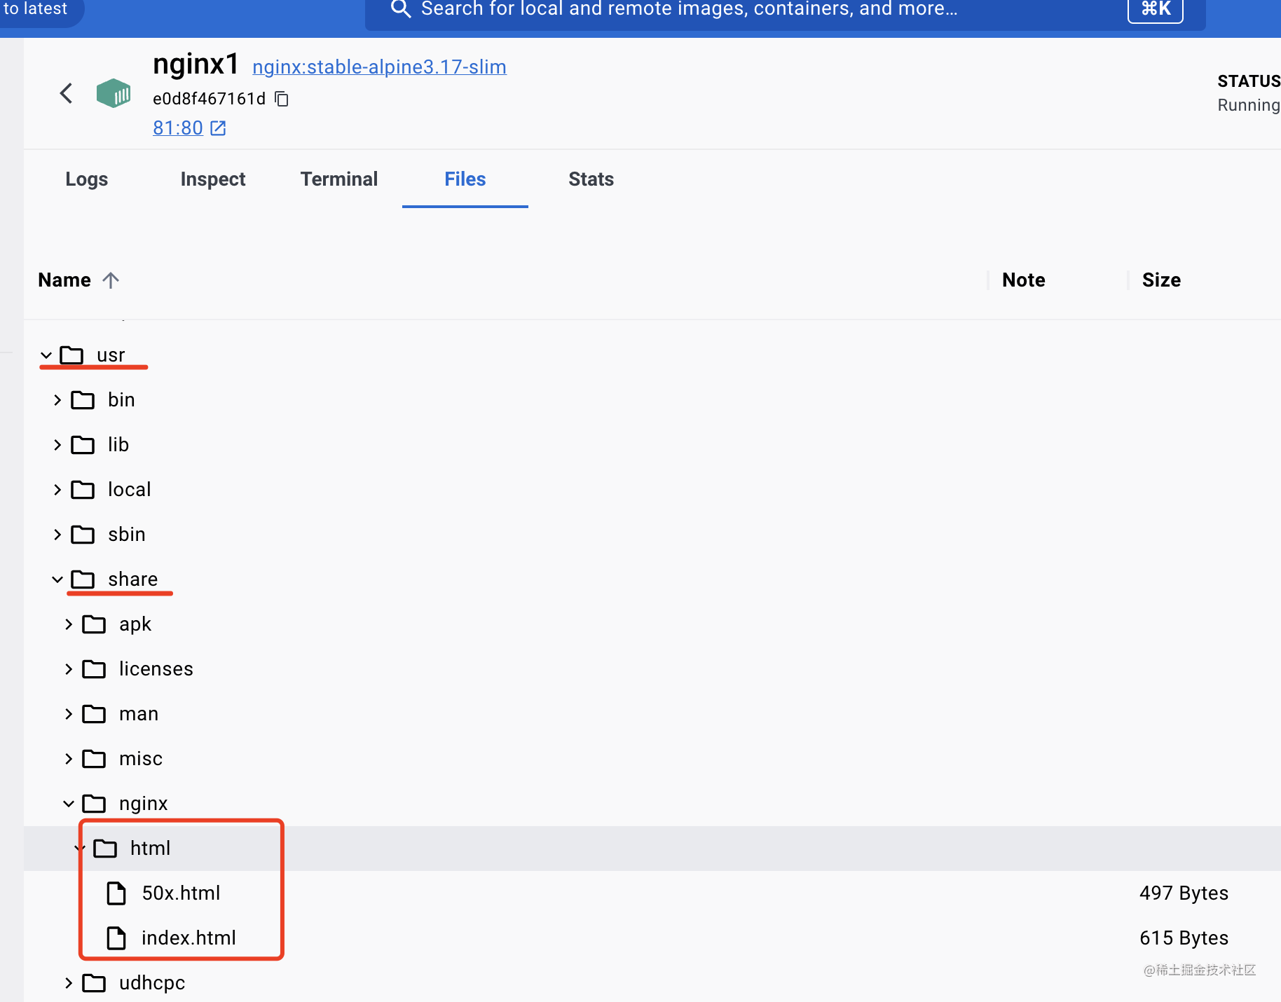Select the html folder row
The width and height of the screenshot is (1281, 1002).
point(652,849)
